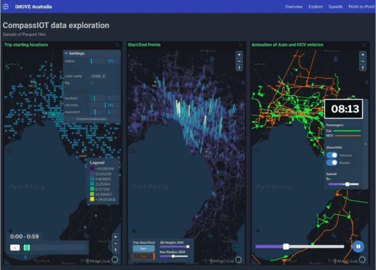Screen dimensions: 376x270
Task: Open the color ramp viridis dropdown
Action: tap(99, 76)
